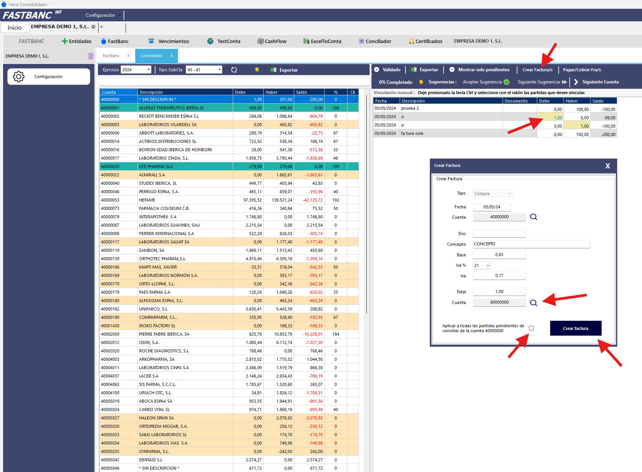Expand the top Configuración menu
This screenshot has height=472, width=642.
[x=103, y=15]
